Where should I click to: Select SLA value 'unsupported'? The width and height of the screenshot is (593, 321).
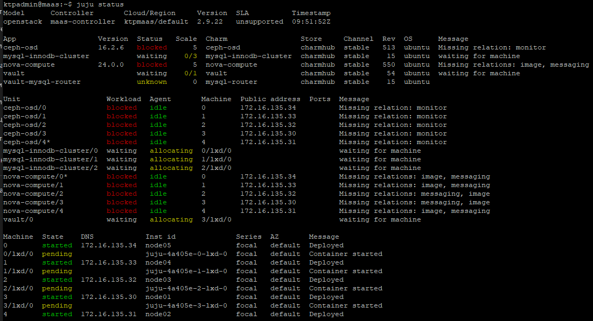(x=260, y=22)
